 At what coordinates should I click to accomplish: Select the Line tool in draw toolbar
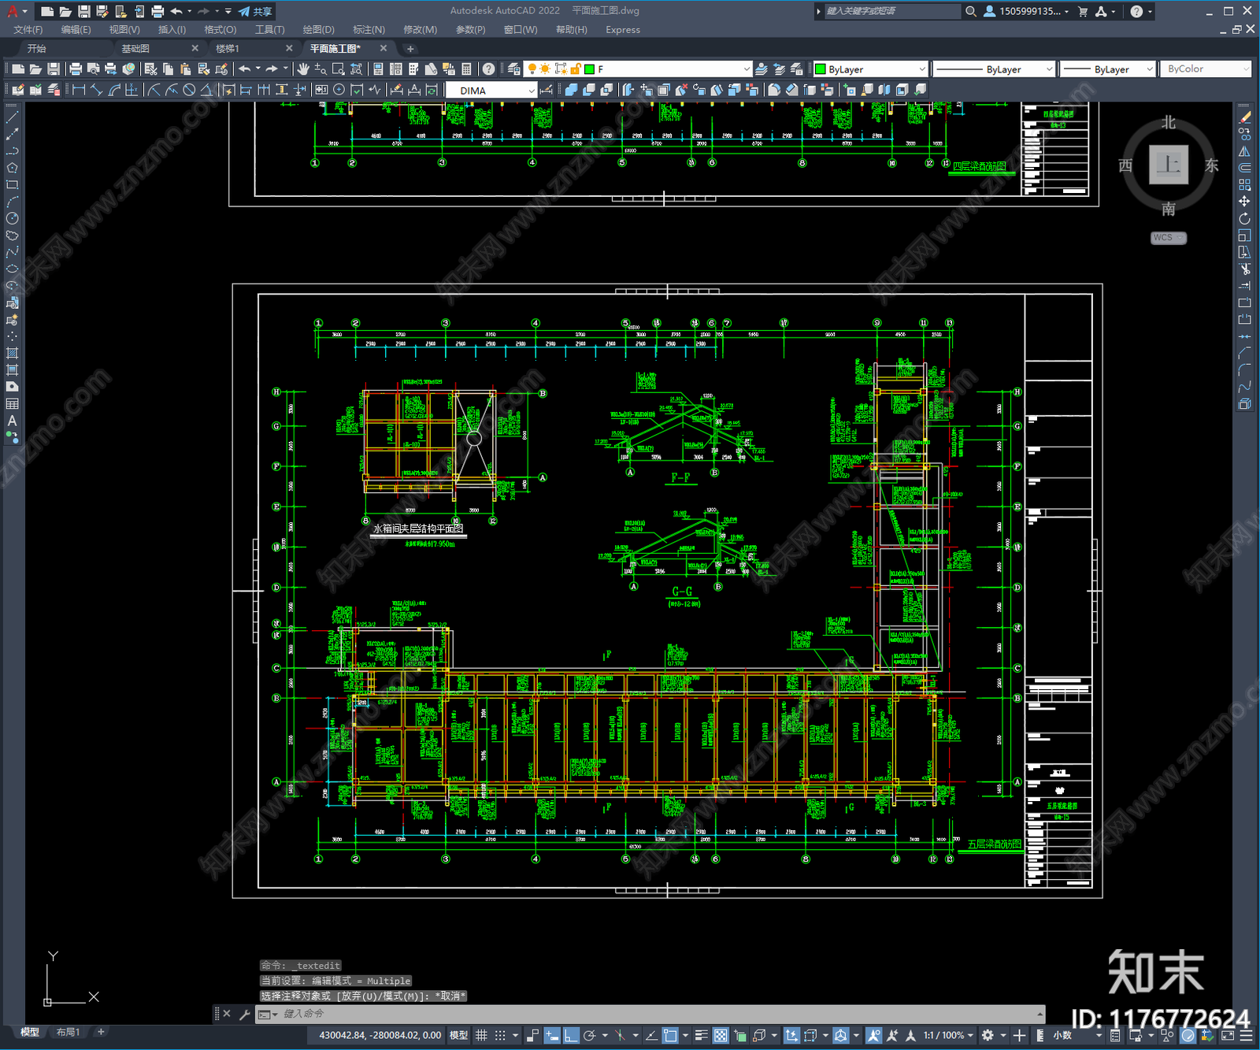click(x=12, y=117)
